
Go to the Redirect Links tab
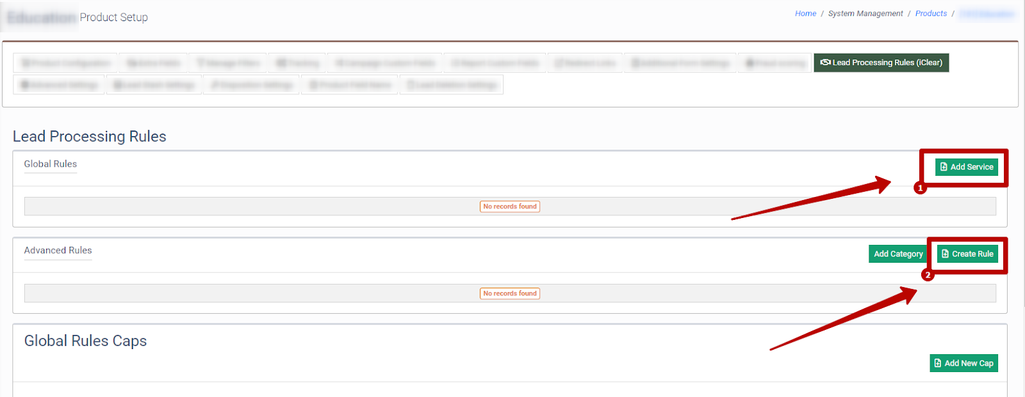(x=585, y=63)
